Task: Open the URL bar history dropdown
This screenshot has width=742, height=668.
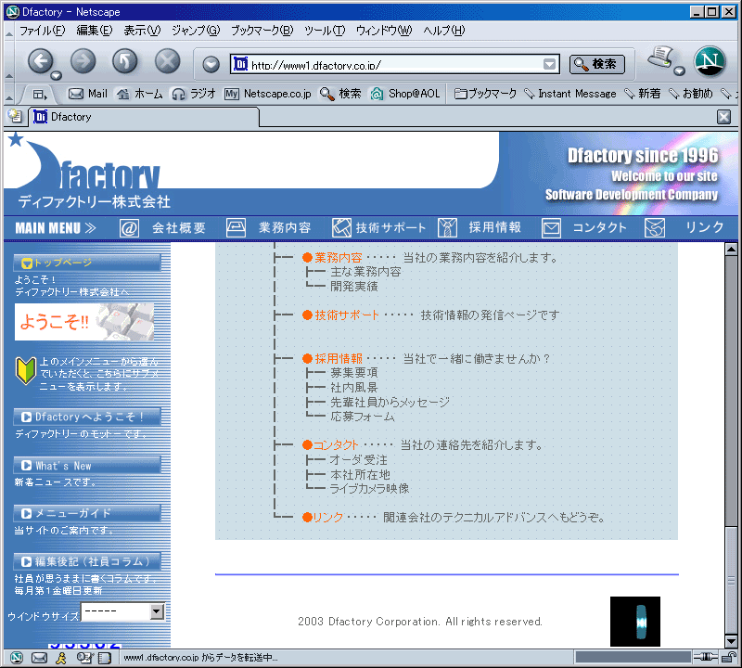Action: 549,64
